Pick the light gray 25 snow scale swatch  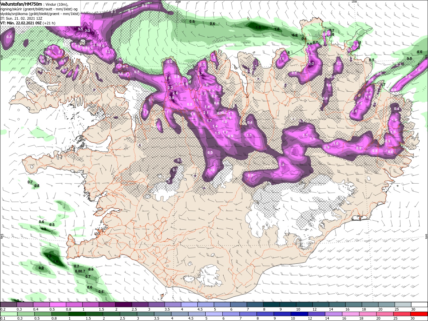pyautogui.click(x=403, y=305)
